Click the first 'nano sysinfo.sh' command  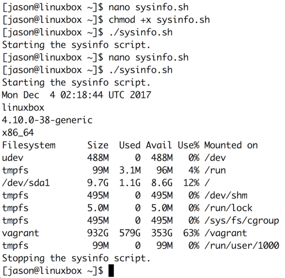[x=149, y=7]
